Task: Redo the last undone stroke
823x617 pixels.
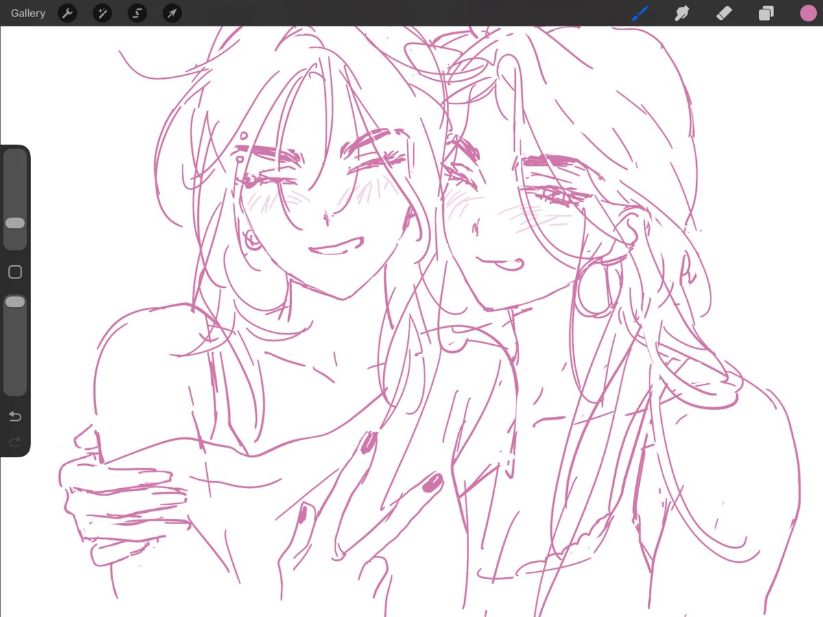Action: coord(15,442)
